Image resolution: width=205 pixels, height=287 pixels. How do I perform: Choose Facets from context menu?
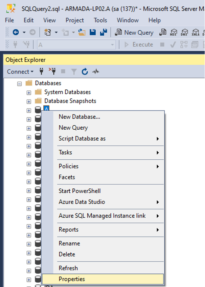click(x=103, y=177)
